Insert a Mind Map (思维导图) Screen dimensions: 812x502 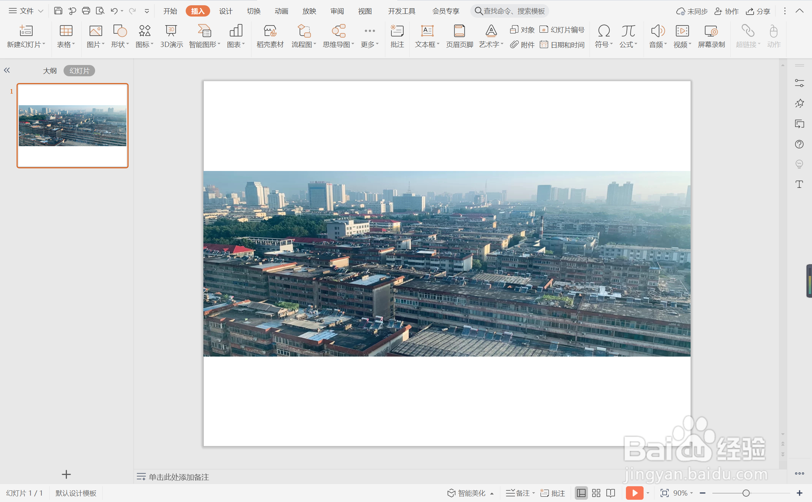coord(338,36)
